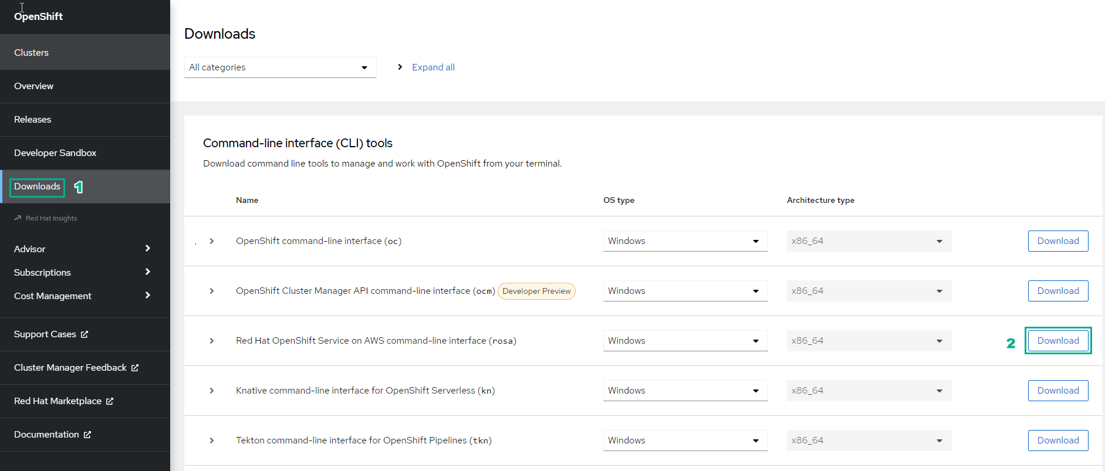Click the Downloads page heading
The width and height of the screenshot is (1105, 471).
[x=219, y=34]
